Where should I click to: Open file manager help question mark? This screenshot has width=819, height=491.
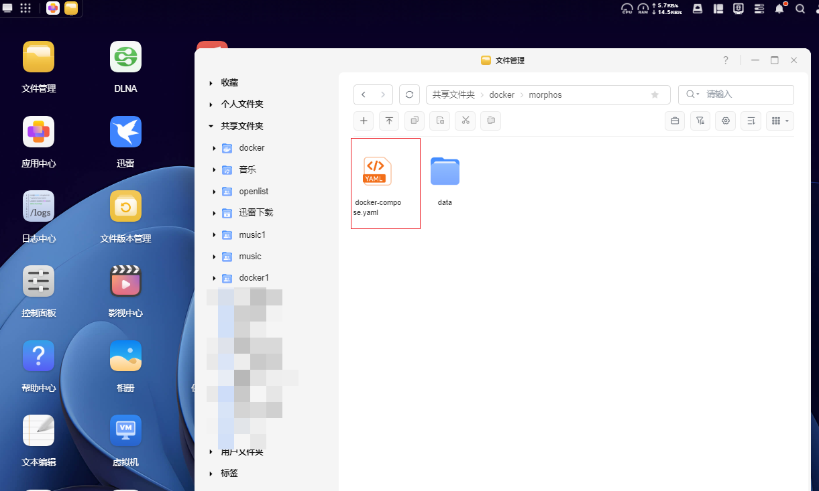[726, 60]
